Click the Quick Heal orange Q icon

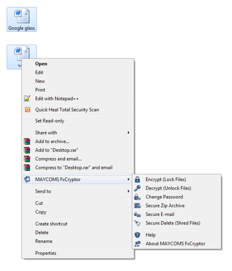[x=27, y=110]
